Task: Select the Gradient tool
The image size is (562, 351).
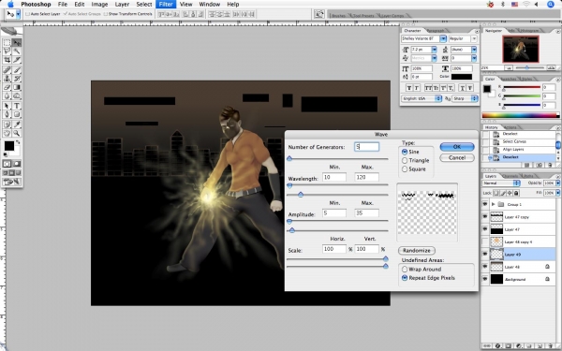Action: click(x=17, y=87)
